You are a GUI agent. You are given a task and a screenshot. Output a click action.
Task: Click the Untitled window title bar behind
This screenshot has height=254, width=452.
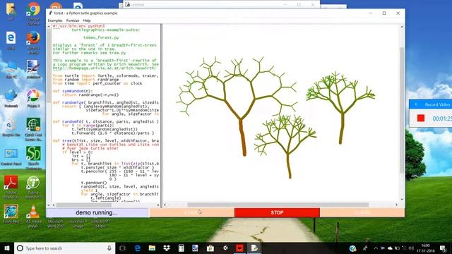click(221, 5)
